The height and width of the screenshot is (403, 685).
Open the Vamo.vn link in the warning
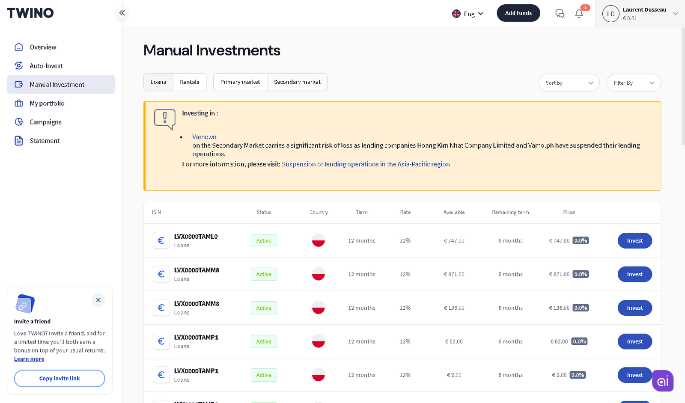[x=204, y=137]
